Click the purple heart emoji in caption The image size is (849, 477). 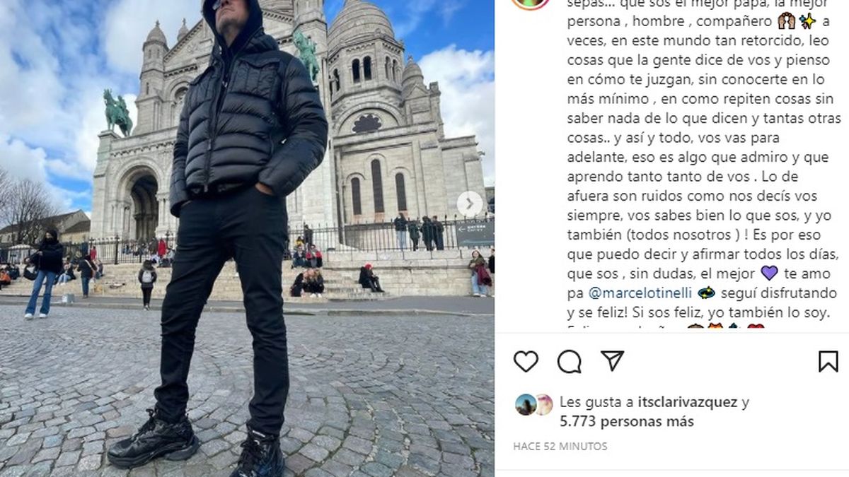(x=769, y=273)
